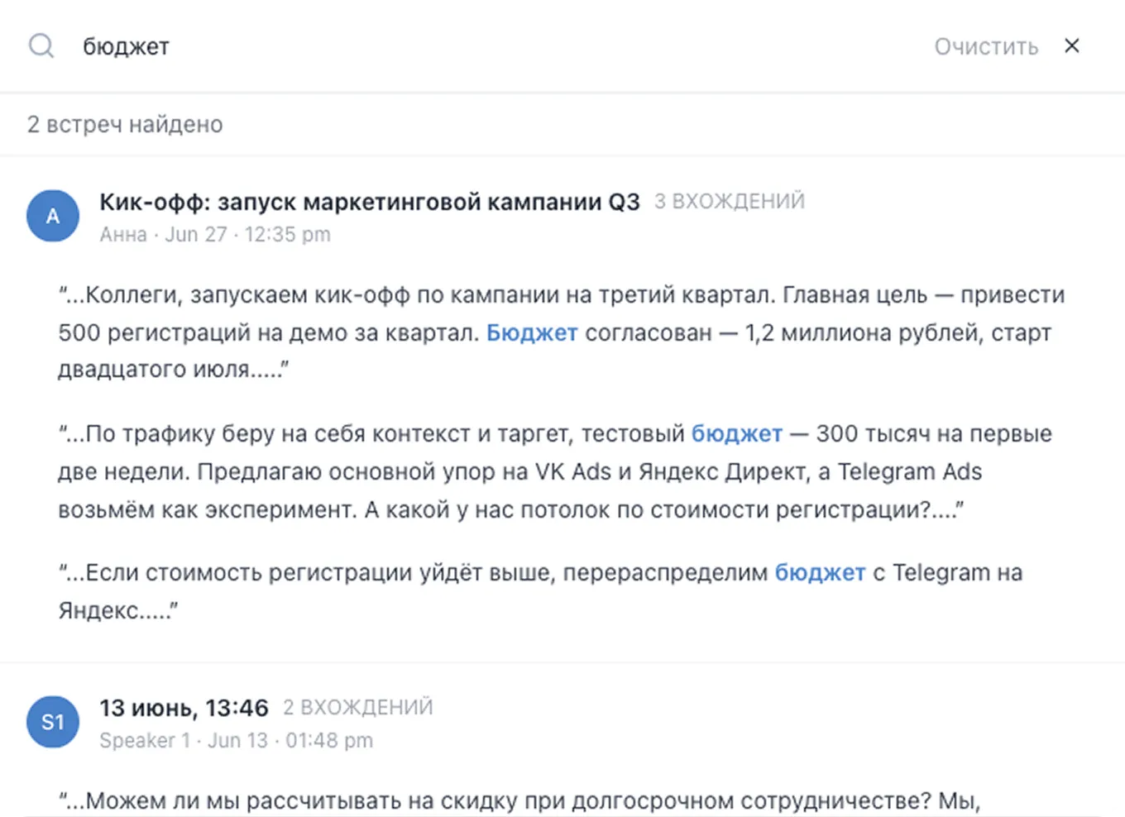Screen dimensions: 1125x817
Task: Open the meeting titled 13 июнь, 13:46
Action: click(x=184, y=708)
